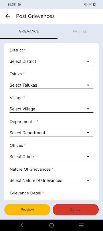
Task: Switch to the PROFILE tab
Action: pos(80,31)
